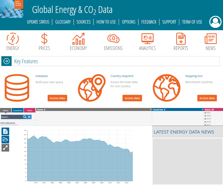The image size is (223, 185).
Task: Click the user profile avatar icon
Action: coord(215,21)
